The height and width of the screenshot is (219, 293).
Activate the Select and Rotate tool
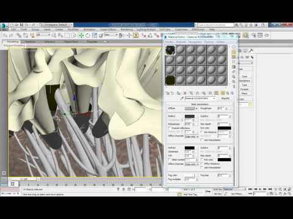tap(88, 36)
